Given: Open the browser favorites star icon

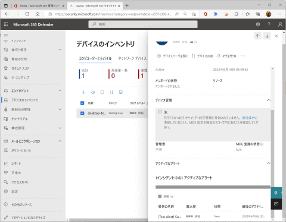Looking at the screenshot, I should [x=247, y=14].
